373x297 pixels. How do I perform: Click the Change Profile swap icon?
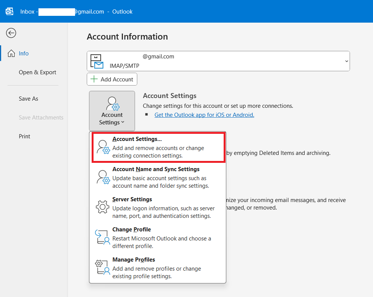click(103, 237)
